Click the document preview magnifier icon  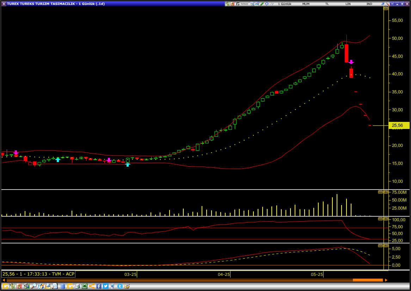click(55, 286)
